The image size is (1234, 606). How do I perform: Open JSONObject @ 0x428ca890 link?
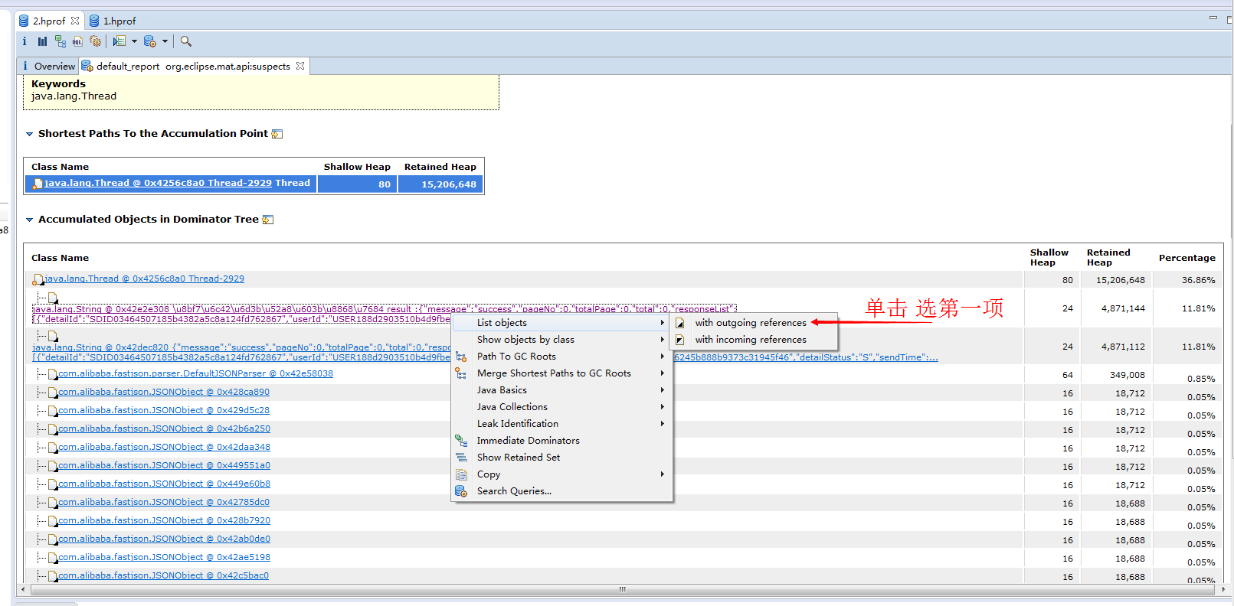[x=164, y=393]
